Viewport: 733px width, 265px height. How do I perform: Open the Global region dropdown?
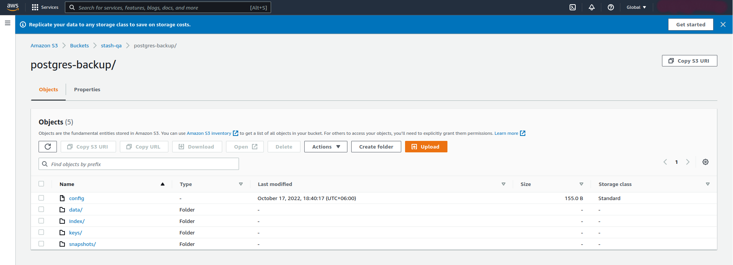[x=636, y=7]
